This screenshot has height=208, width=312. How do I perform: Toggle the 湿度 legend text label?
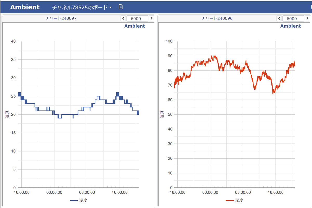239,200
